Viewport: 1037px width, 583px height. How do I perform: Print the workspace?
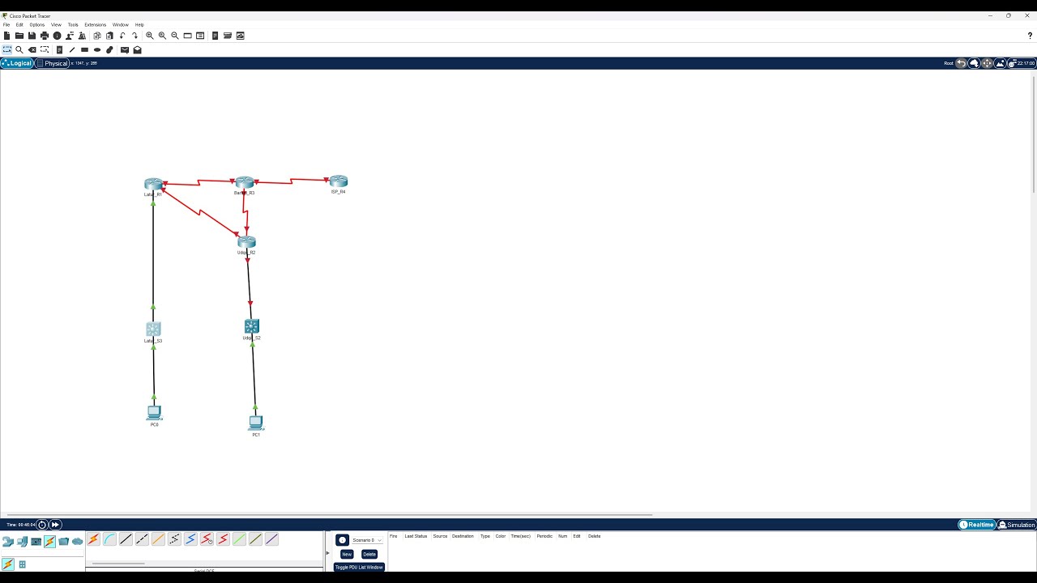point(45,36)
